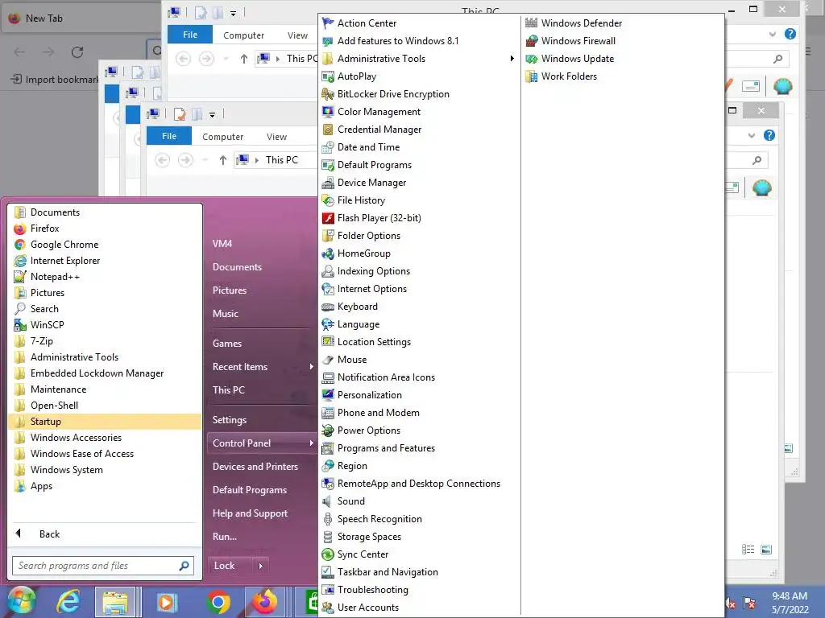Click the VM4 user name

[222, 244]
